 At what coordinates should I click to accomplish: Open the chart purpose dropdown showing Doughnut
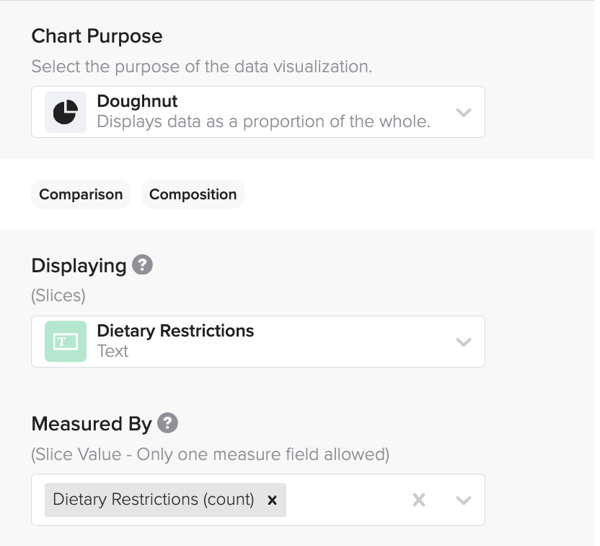point(464,111)
